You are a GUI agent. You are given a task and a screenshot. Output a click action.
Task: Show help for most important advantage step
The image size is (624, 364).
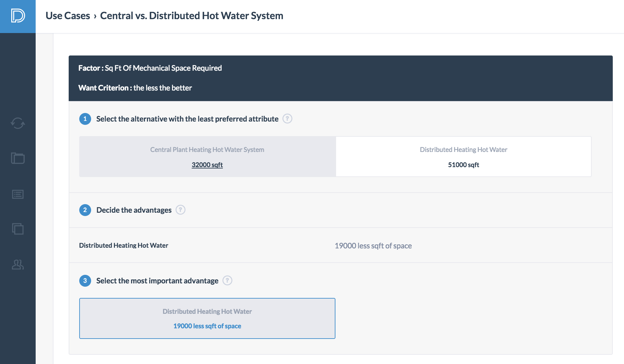(227, 280)
